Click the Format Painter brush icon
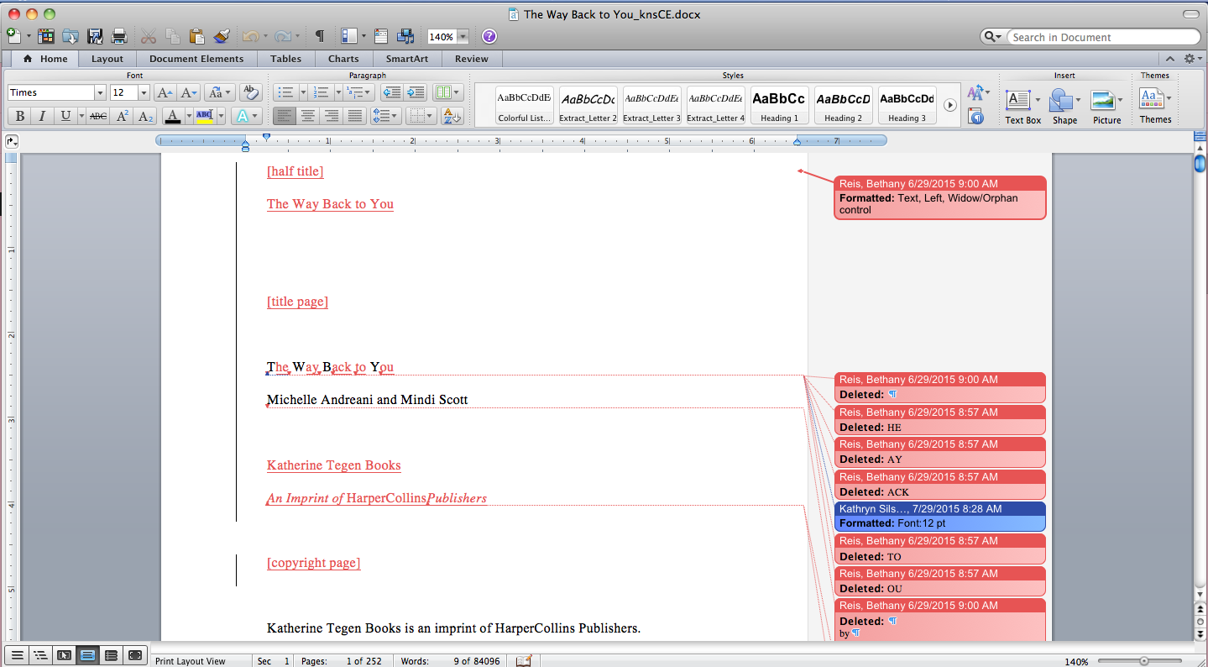 (x=222, y=36)
